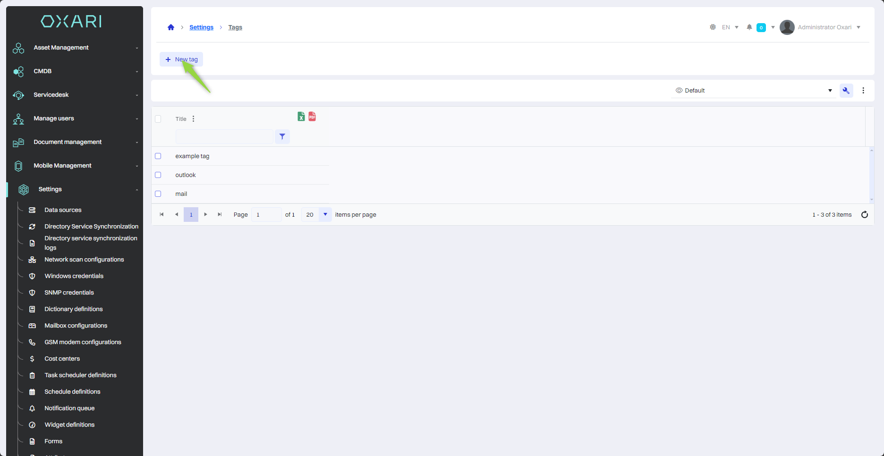Click the Title filter text field
This screenshot has height=456, width=884.
pos(224,137)
